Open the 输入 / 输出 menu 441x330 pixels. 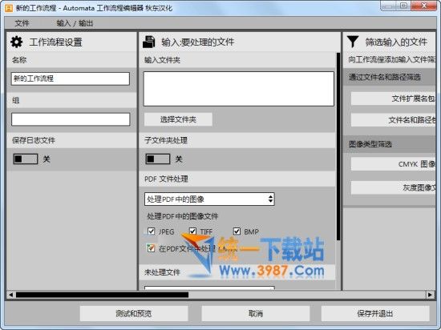[75, 23]
